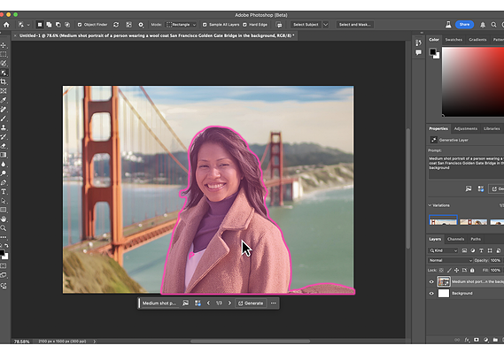Open the Fill 100% field
The width and height of the screenshot is (504, 353).
496,270
